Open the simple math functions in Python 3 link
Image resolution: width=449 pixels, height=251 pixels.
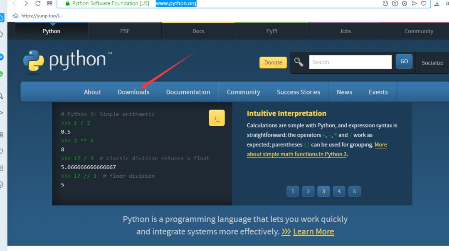click(297, 154)
